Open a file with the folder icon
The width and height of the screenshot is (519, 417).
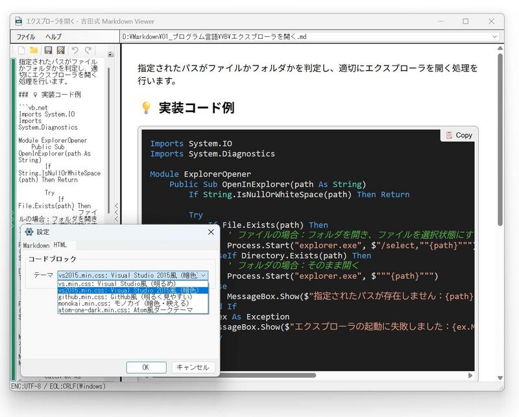click(x=34, y=50)
